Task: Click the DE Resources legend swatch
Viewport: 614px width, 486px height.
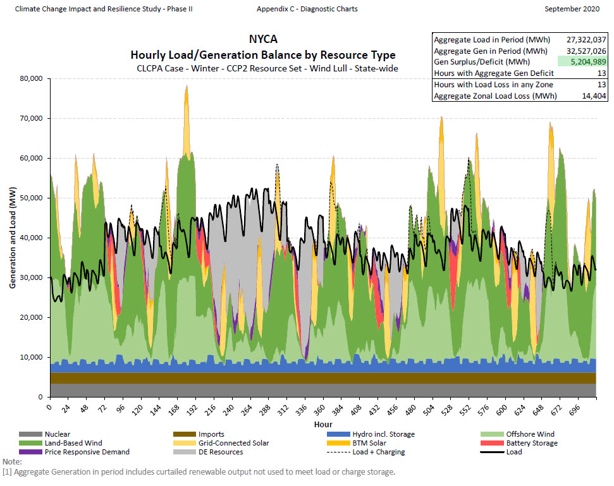Action: click(184, 452)
